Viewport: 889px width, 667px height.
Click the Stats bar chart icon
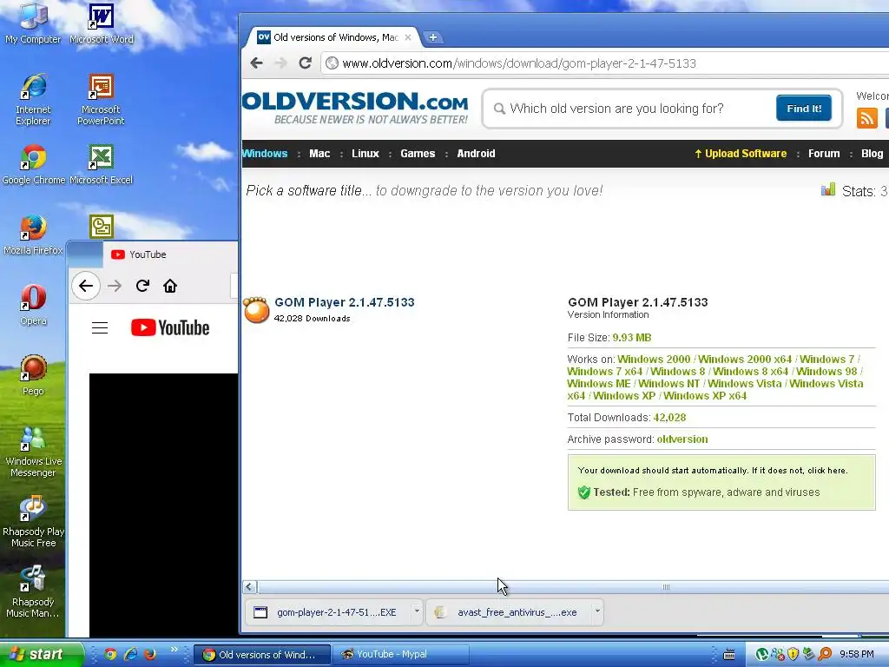pos(827,189)
